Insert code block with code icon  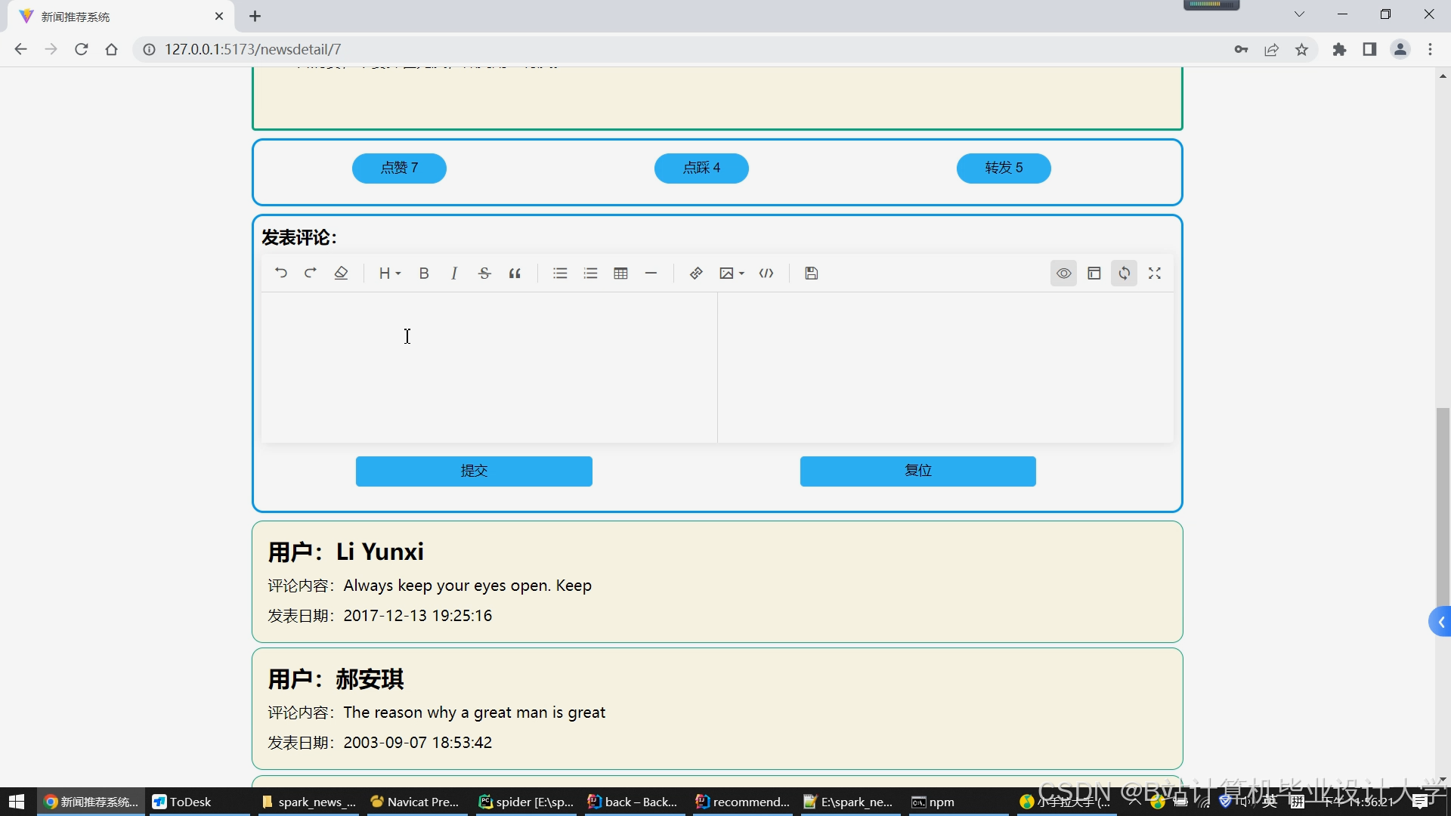[766, 274]
